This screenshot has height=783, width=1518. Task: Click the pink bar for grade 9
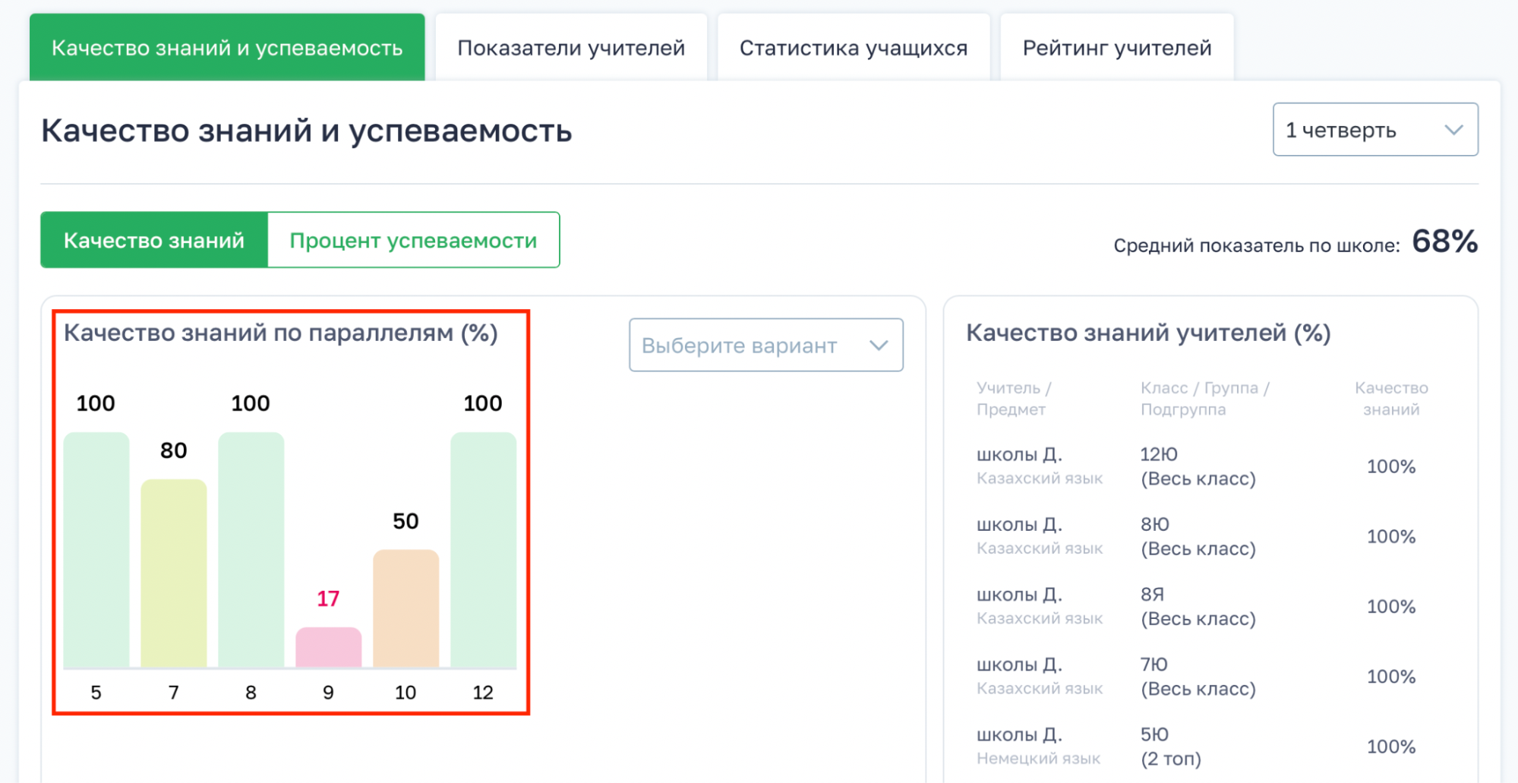pos(329,647)
